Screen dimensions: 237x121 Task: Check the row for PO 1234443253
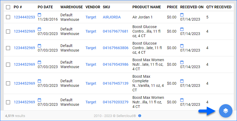tap(8, 17)
